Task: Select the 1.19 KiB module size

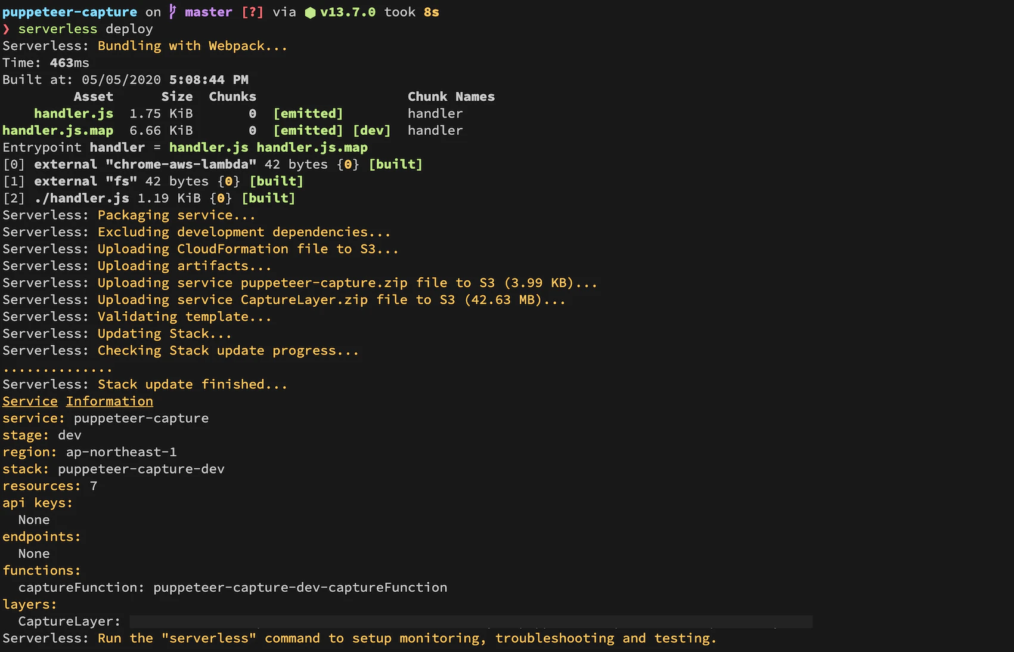Action: [169, 198]
